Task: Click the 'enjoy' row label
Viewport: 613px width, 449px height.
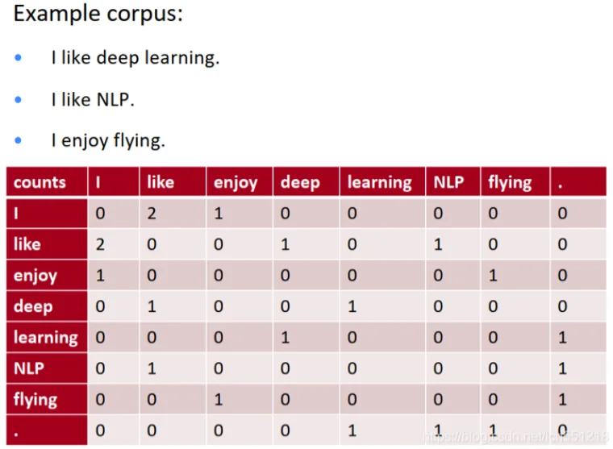Action: (x=35, y=276)
